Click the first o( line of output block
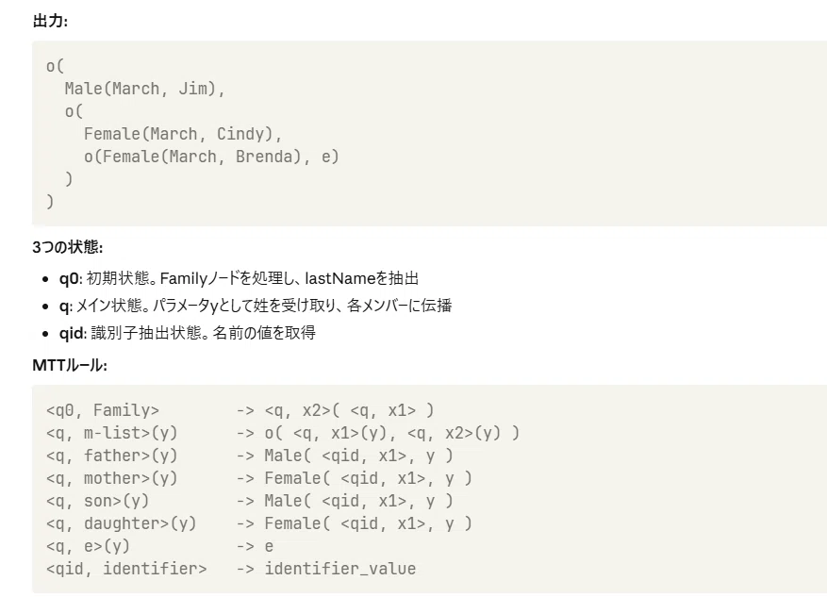 tap(55, 66)
